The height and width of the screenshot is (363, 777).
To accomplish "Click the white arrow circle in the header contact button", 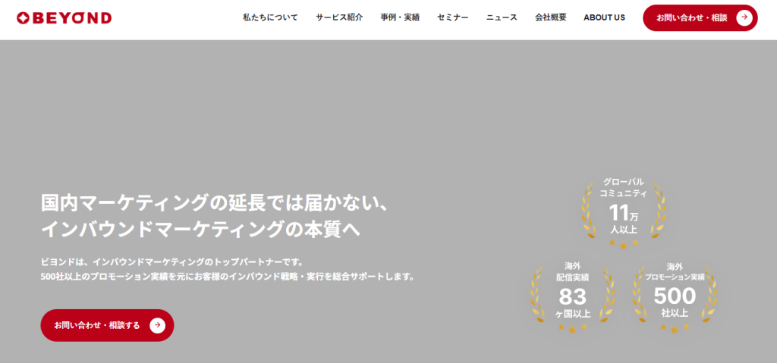I will (x=744, y=17).
